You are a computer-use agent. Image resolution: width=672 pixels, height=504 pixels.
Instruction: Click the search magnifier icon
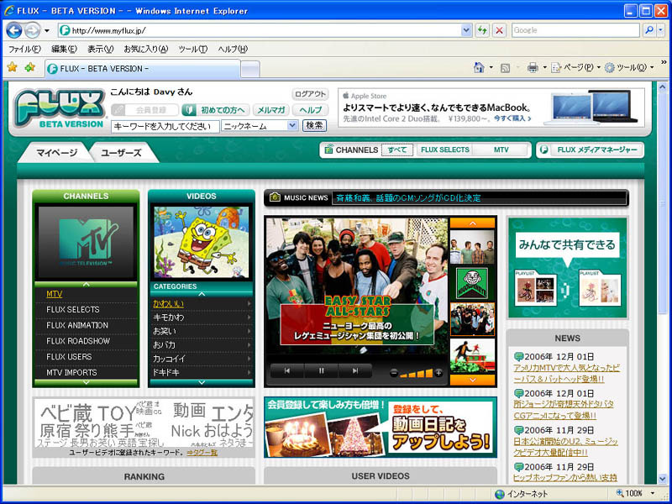(x=649, y=30)
